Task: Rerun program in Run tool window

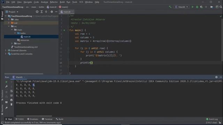Action: 6,82
